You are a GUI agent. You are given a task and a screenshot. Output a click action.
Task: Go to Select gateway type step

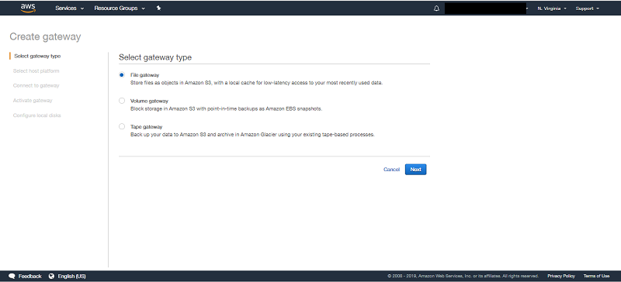[x=37, y=56]
